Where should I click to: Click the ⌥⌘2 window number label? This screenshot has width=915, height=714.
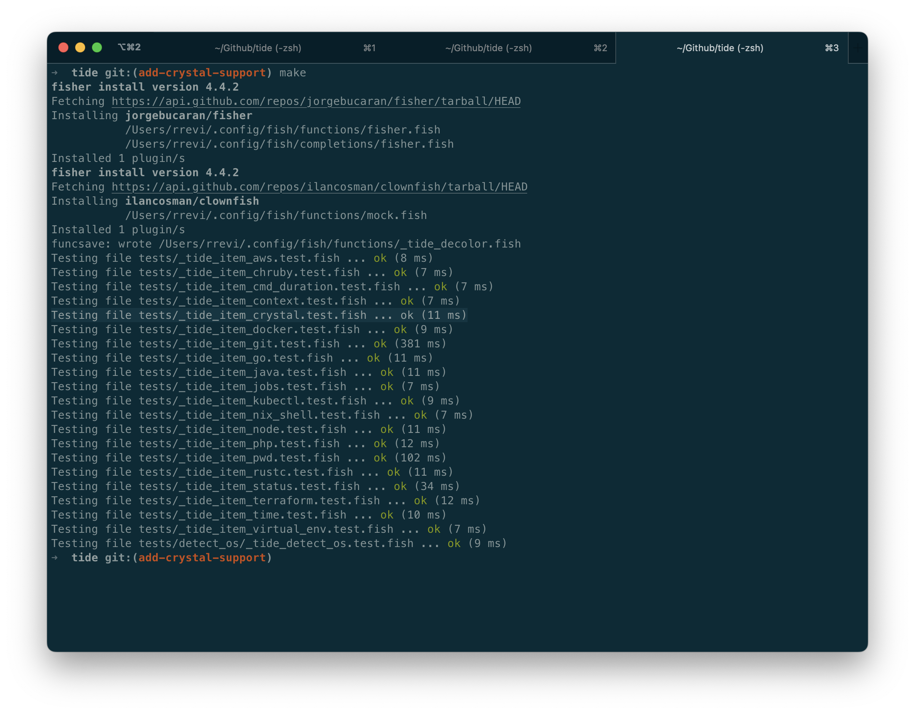[129, 47]
